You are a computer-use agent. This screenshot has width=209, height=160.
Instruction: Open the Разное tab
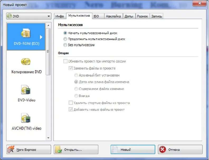click(x=142, y=16)
